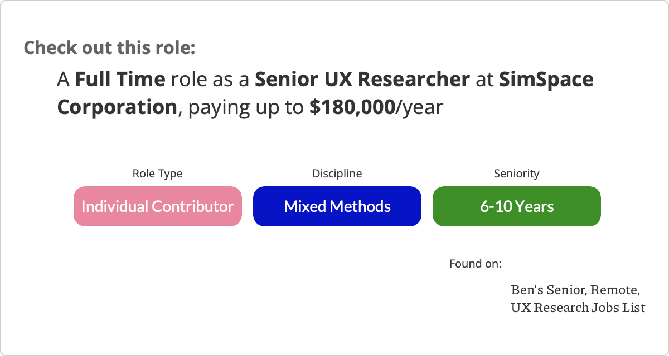Click the "Discipline" label
669x356 pixels.
(x=337, y=174)
